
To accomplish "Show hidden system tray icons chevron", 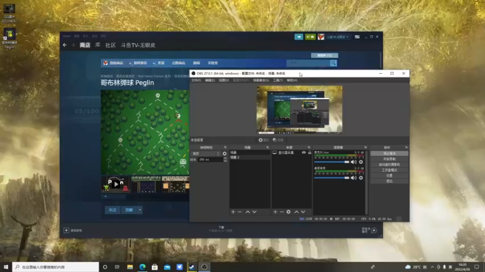I will [x=432, y=267].
